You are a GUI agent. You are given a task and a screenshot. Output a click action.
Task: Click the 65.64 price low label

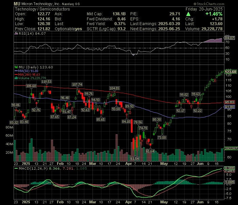click(x=150, y=151)
